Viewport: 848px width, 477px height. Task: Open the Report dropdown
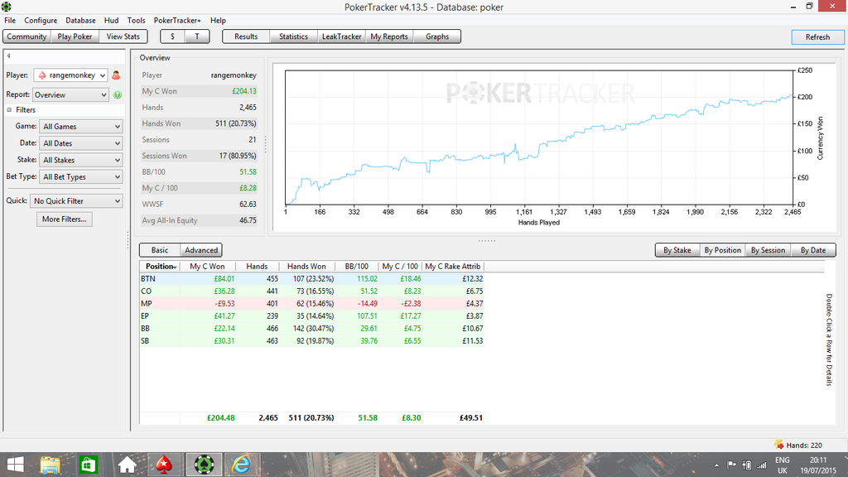70,94
